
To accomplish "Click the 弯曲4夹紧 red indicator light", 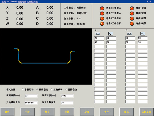I will click(x=132, y=24).
